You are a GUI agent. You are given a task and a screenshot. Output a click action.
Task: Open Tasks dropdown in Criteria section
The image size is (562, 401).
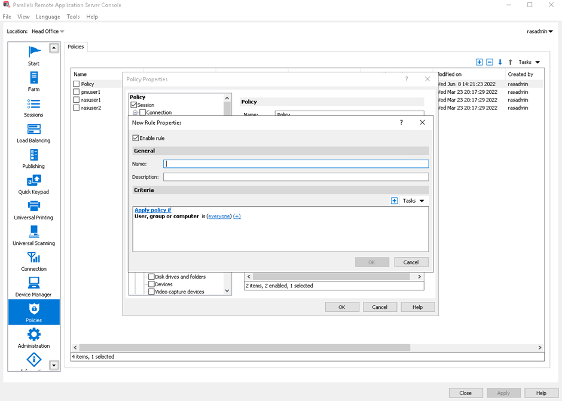pyautogui.click(x=413, y=201)
